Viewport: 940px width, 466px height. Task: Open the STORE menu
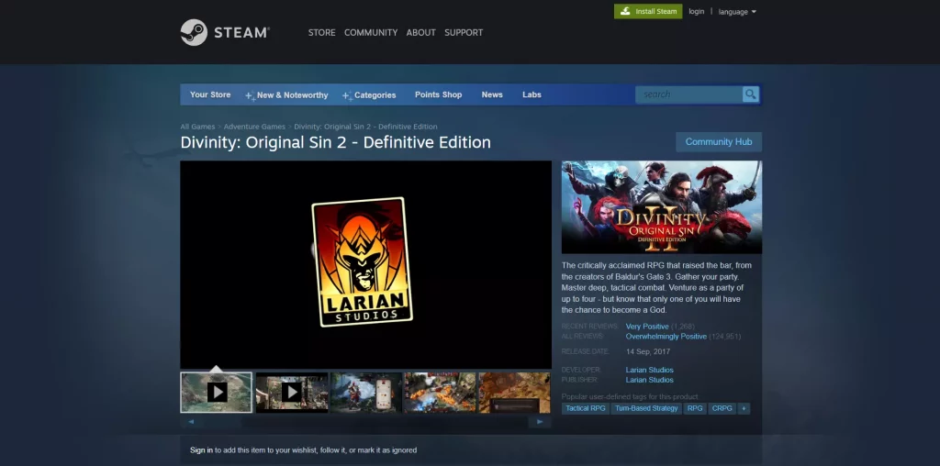pos(322,32)
